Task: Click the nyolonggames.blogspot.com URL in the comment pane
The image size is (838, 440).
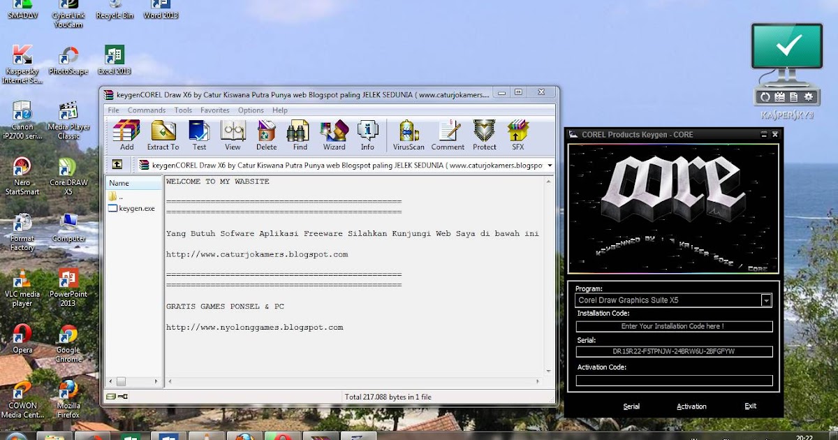Action: 255,327
